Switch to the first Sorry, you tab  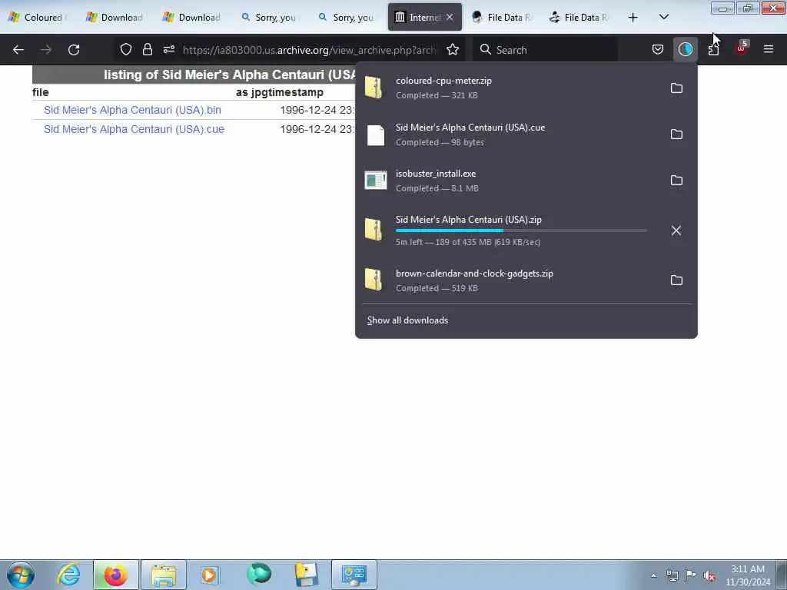270,18
